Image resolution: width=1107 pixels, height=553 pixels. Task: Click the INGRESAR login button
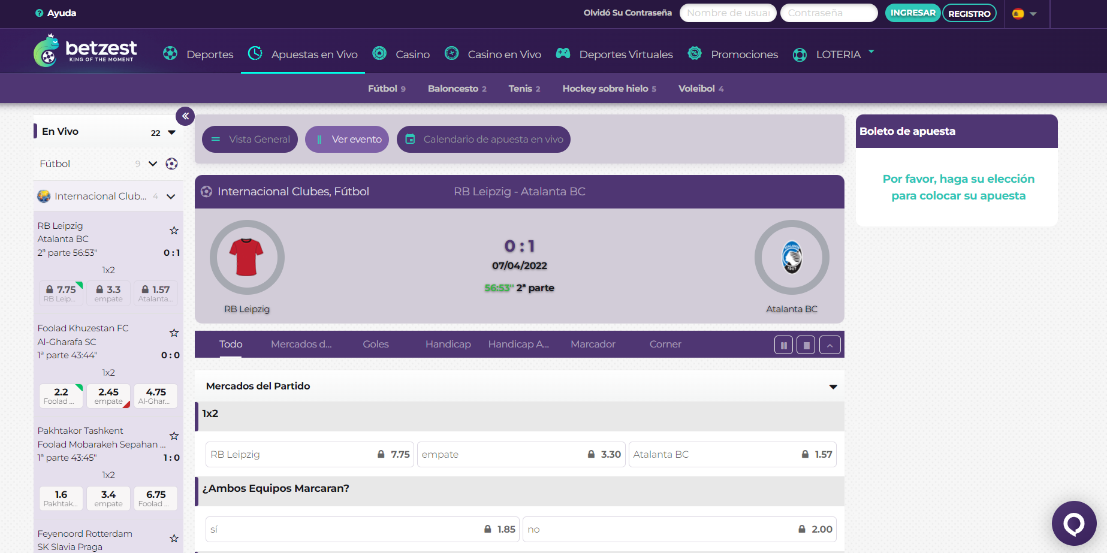(x=913, y=13)
